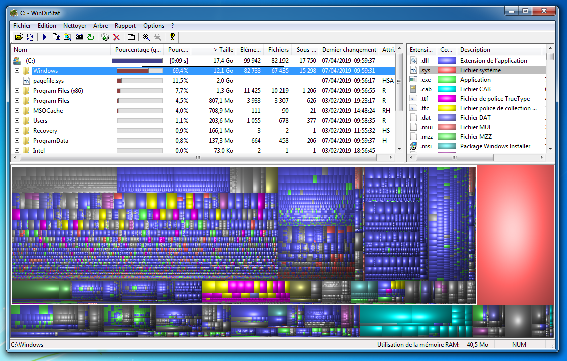567x361 pixels.
Task: Expand the Windows folder node
Action: pos(17,71)
